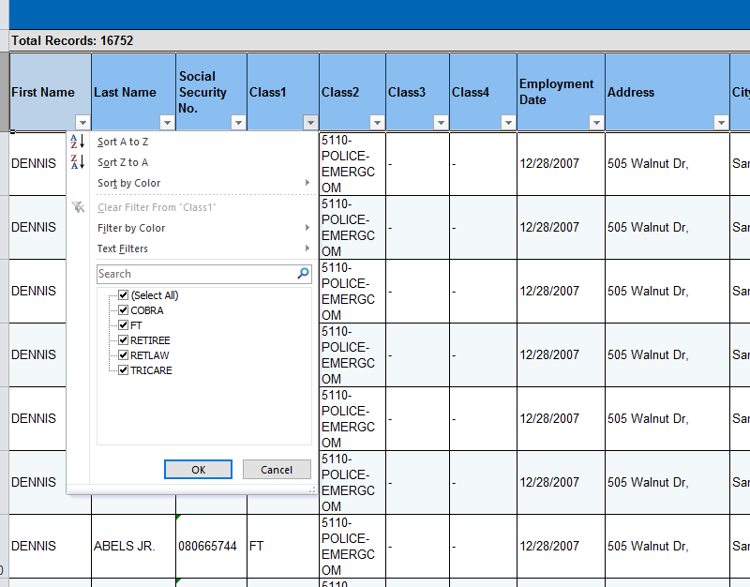Choose Sort A to Z menu item
This screenshot has height=587, width=750.
[193, 143]
